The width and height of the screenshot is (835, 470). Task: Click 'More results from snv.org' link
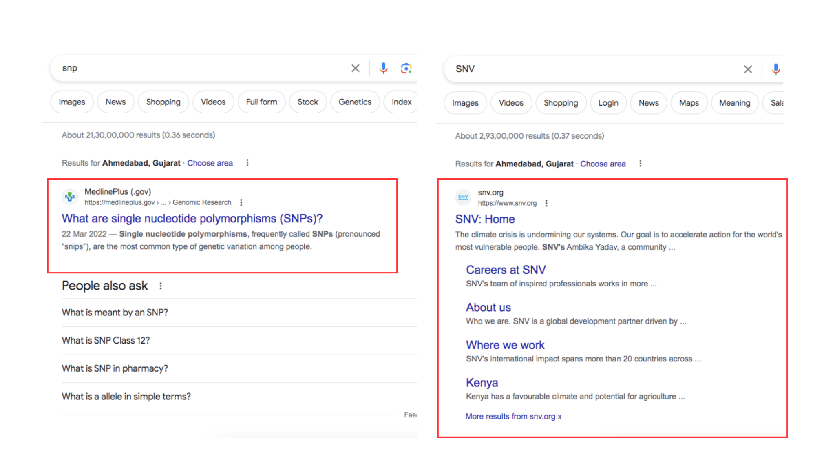[x=513, y=417]
